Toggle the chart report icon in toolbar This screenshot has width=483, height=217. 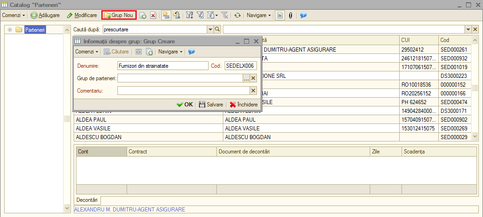point(279,15)
